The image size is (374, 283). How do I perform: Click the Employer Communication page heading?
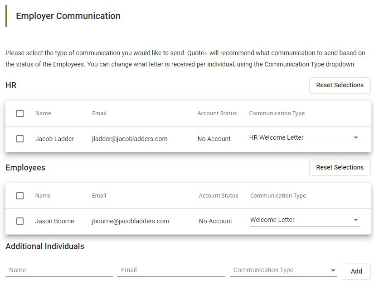68,16
